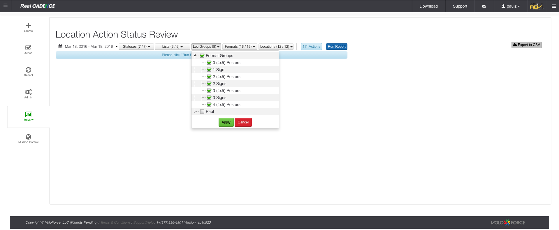Click the Export to CSV button

[526, 45]
